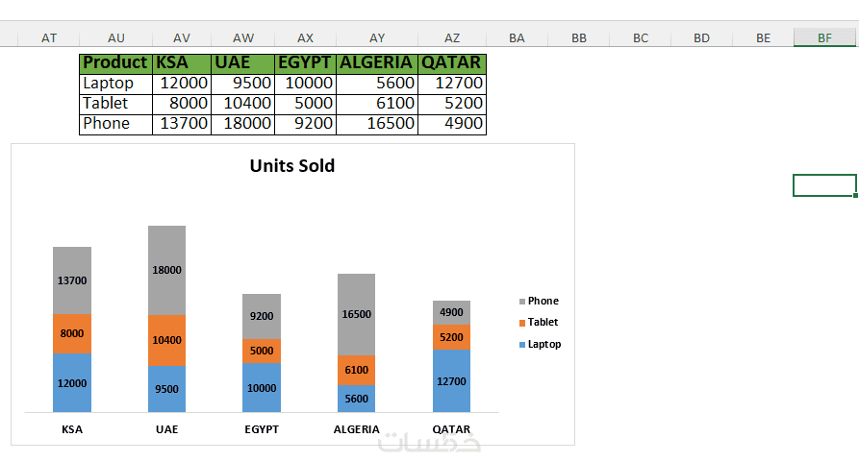Click the gray Phone legend color swatch
859x462 pixels.
(521, 302)
